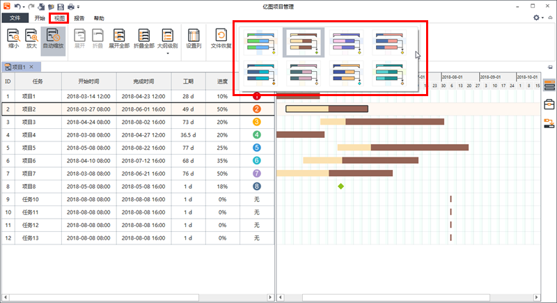Click the redo icon in quick access bar
The width and height of the screenshot is (557, 303).
pyautogui.click(x=31, y=6)
